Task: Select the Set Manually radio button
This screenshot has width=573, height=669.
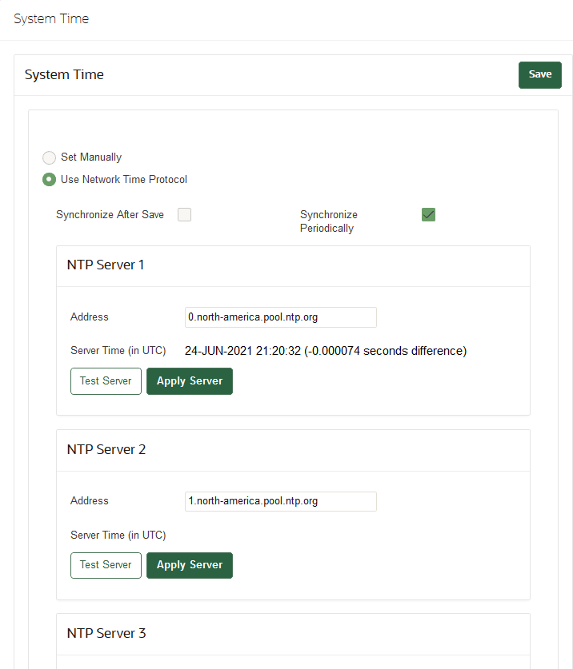Action: 49,157
